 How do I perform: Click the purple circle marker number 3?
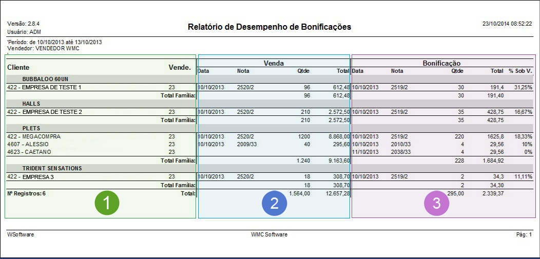436,203
